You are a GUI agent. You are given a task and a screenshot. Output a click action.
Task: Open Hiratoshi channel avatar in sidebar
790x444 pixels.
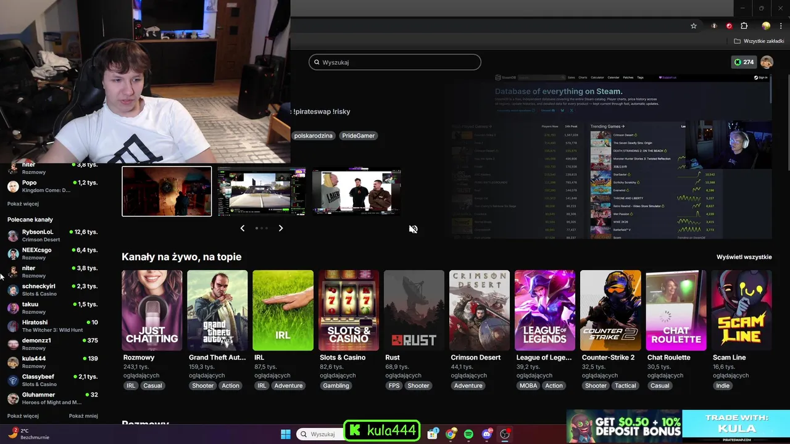pos(13,326)
